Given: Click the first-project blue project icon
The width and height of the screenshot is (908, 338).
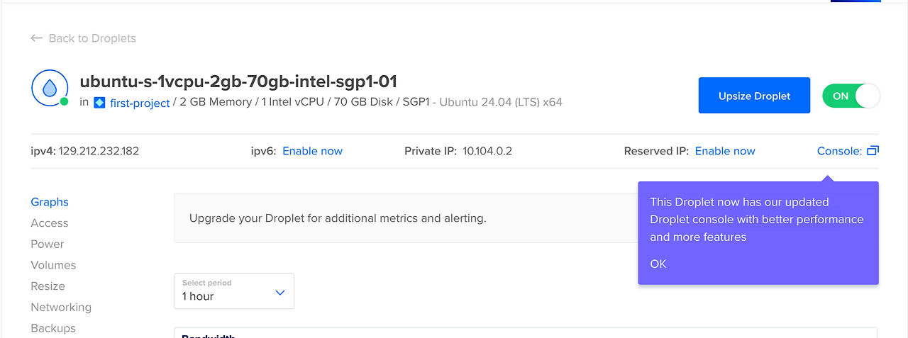Looking at the screenshot, I should tap(99, 103).
